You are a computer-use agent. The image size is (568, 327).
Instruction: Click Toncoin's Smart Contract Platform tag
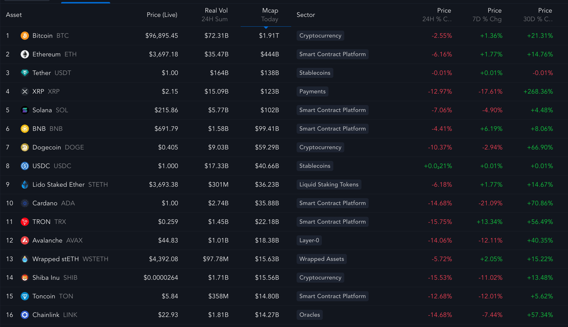pos(332,296)
